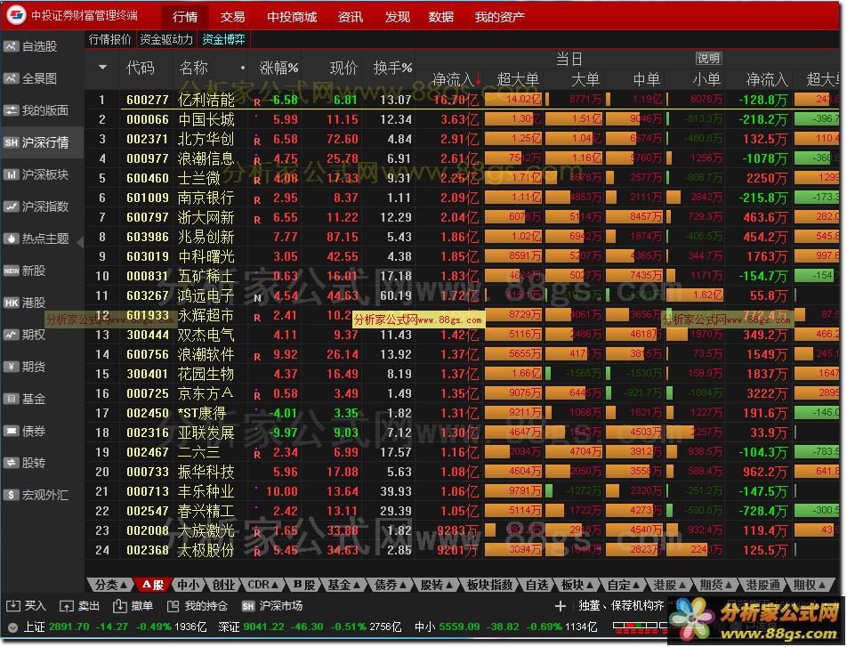The width and height of the screenshot is (847, 647).
Task: Click the 中投证券 app logo
Action: pos(16,15)
